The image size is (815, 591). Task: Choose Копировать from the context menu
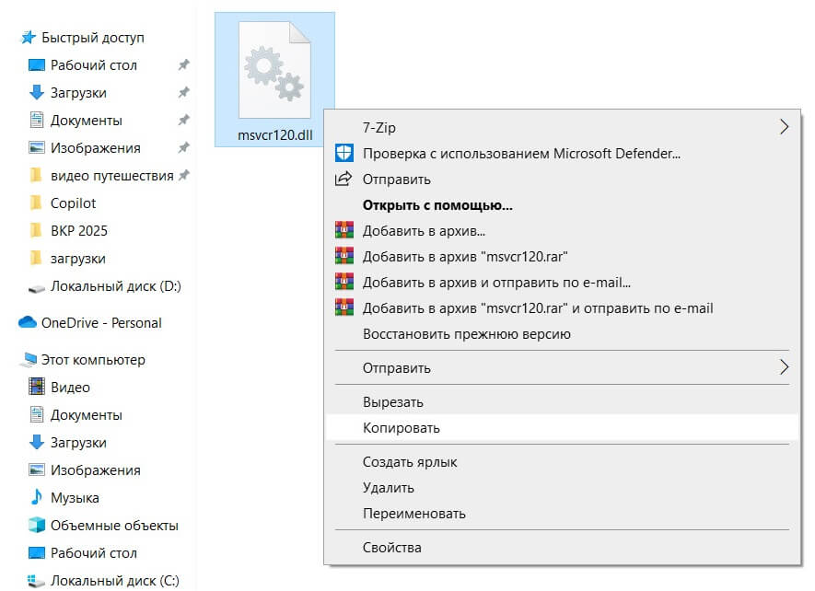(402, 428)
